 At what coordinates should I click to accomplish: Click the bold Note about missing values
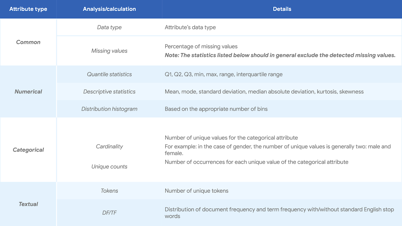[280, 55]
